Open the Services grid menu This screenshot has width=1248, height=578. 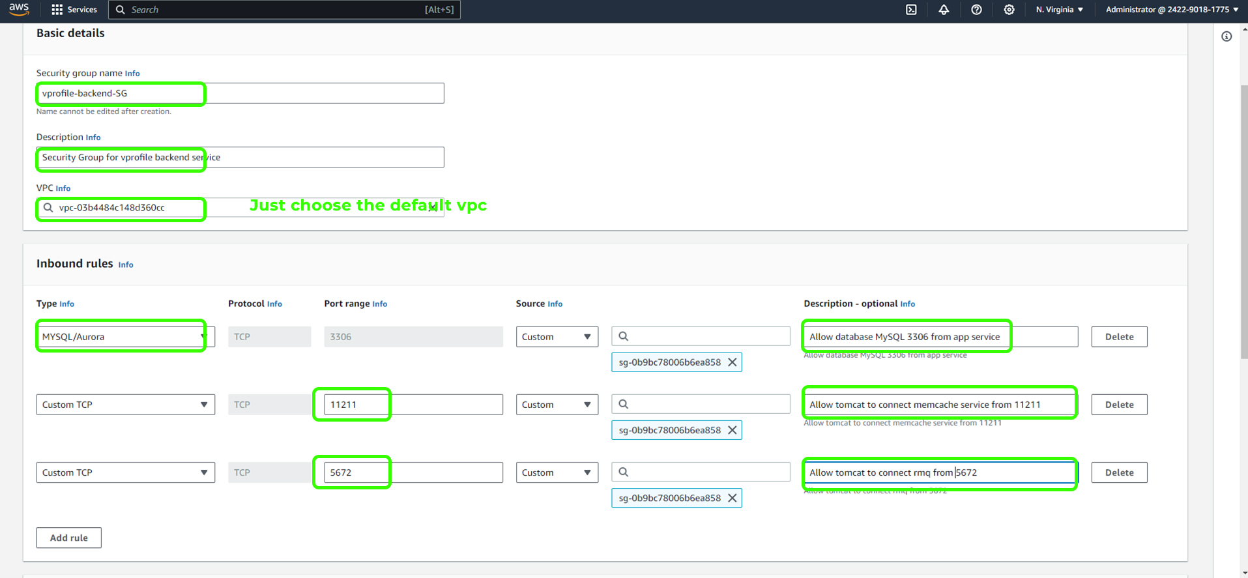coord(74,10)
